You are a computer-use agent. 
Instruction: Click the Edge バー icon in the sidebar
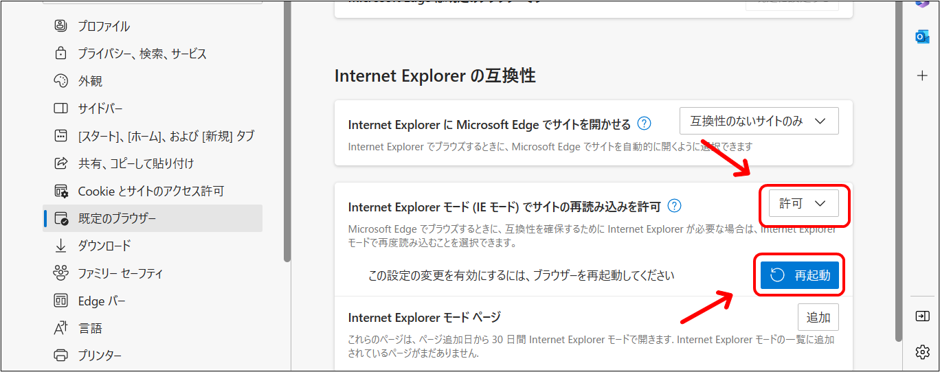(61, 301)
